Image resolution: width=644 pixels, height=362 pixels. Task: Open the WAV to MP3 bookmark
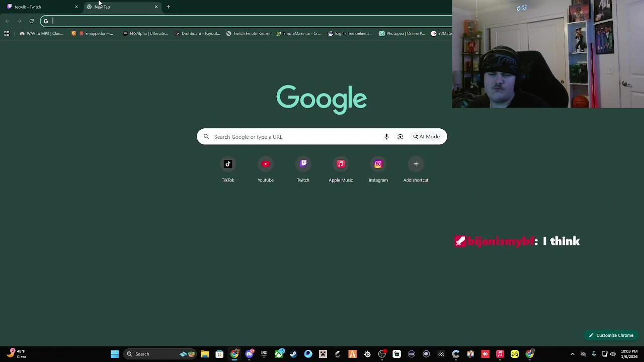pos(41,33)
